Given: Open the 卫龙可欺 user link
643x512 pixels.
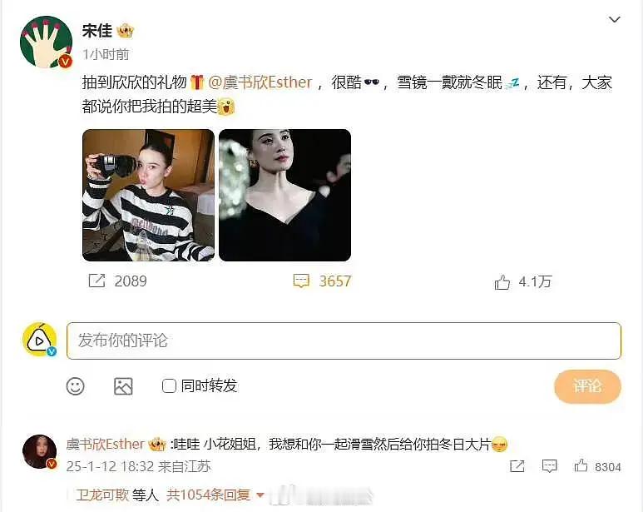Looking at the screenshot, I should pyautogui.click(x=102, y=495).
